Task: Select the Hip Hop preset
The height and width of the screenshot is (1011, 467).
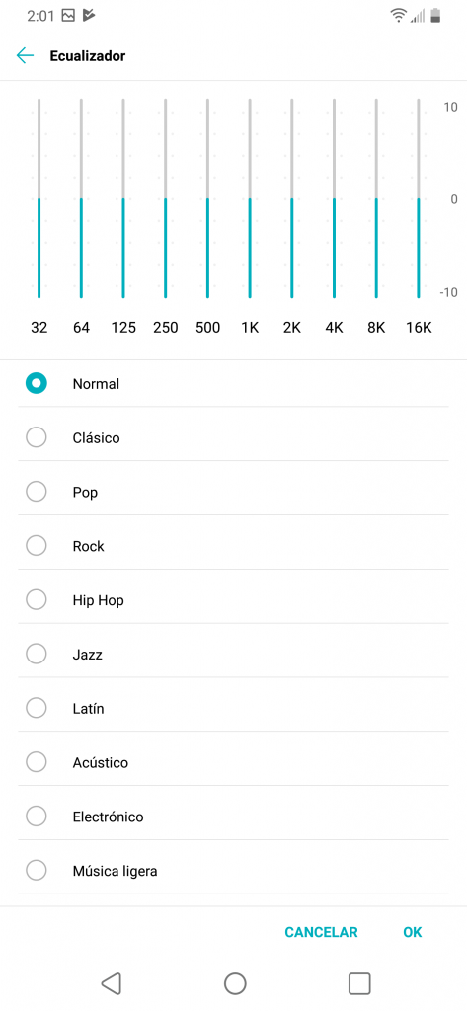Action: tap(233, 600)
